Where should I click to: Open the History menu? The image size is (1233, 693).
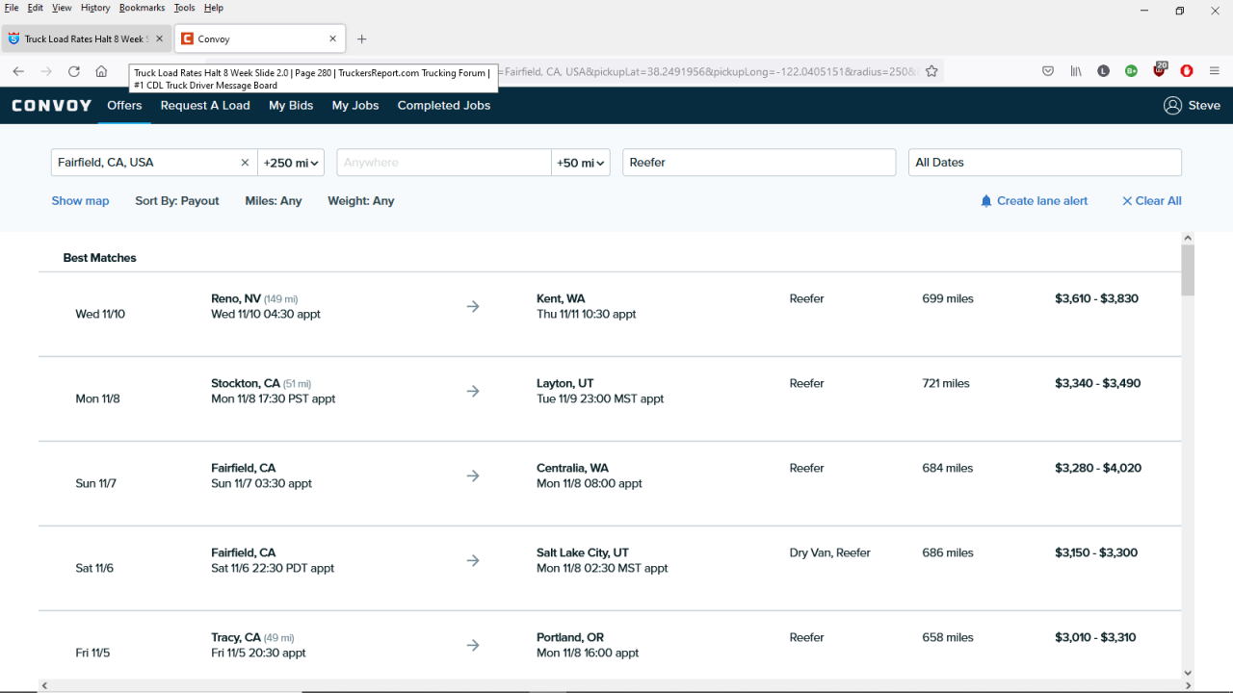95,8
